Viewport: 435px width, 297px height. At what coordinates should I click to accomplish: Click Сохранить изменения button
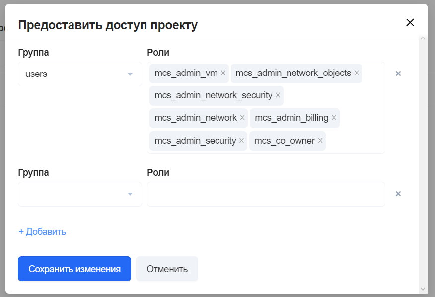pyautogui.click(x=74, y=269)
